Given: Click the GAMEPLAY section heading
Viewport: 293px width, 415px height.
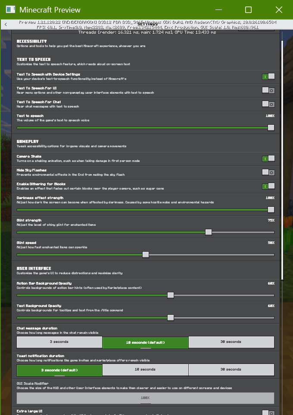Looking at the screenshot, I should (28, 141).
